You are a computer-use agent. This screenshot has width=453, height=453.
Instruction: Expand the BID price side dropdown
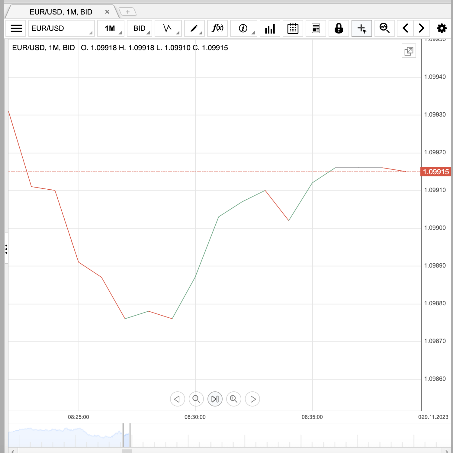pos(140,28)
